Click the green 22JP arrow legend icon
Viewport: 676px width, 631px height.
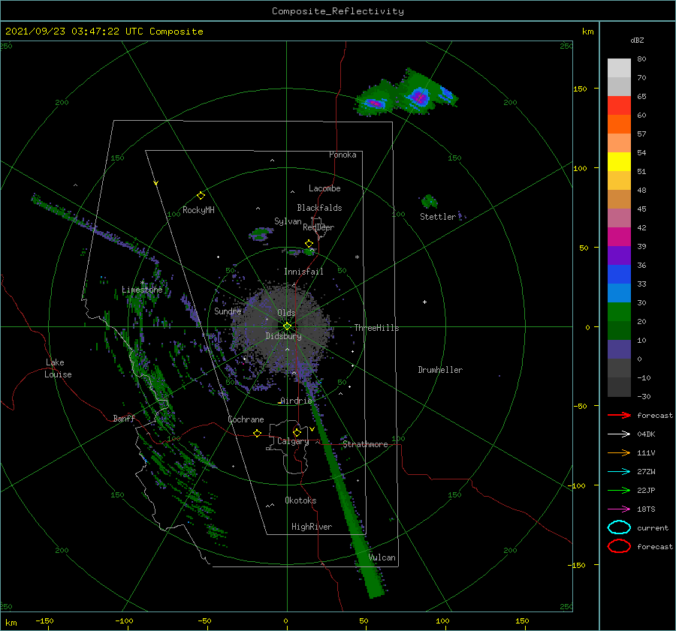tap(619, 490)
